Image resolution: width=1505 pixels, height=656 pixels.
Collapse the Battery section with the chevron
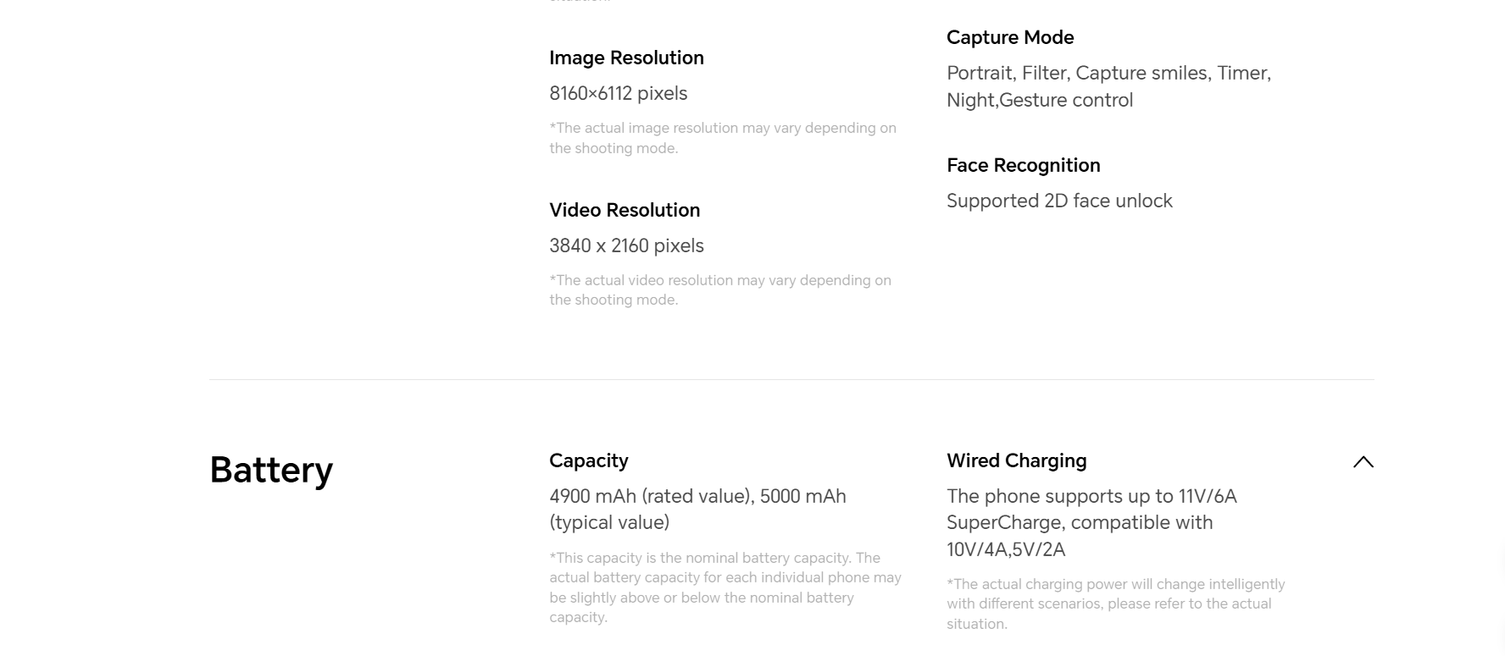(x=1363, y=462)
